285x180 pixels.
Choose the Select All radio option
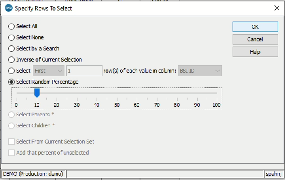(11, 27)
